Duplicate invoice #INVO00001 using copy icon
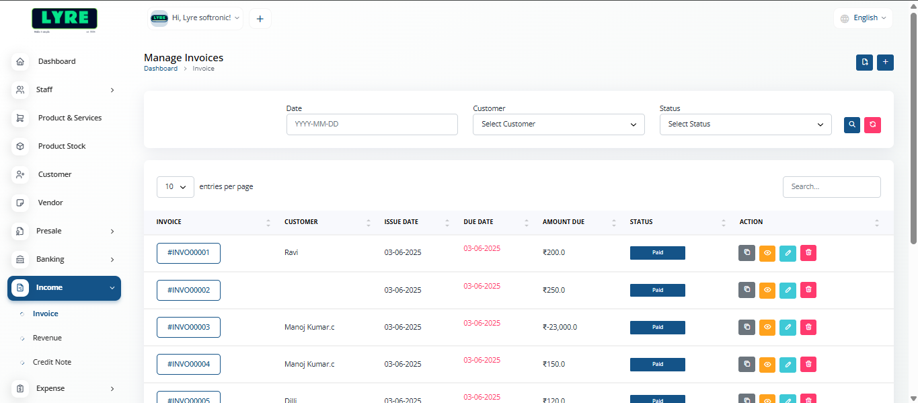918x403 pixels. (747, 253)
